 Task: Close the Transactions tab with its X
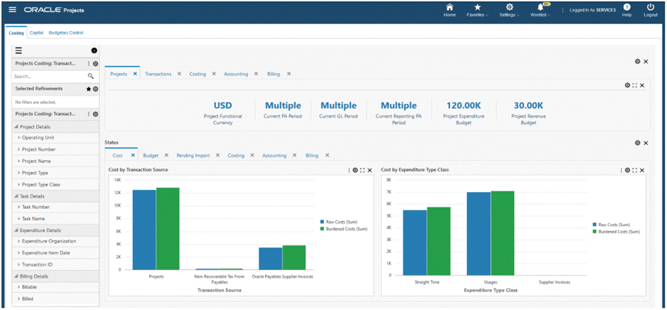tap(180, 74)
